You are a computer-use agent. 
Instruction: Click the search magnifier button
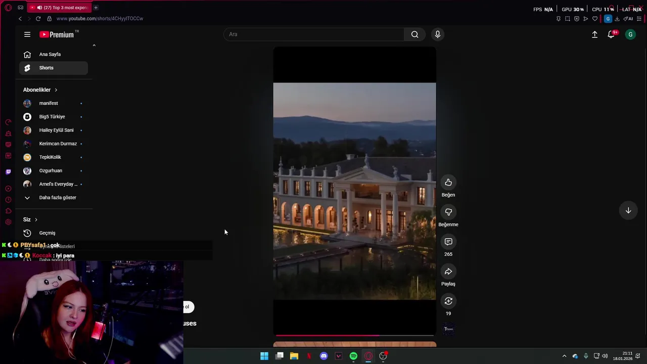click(414, 34)
